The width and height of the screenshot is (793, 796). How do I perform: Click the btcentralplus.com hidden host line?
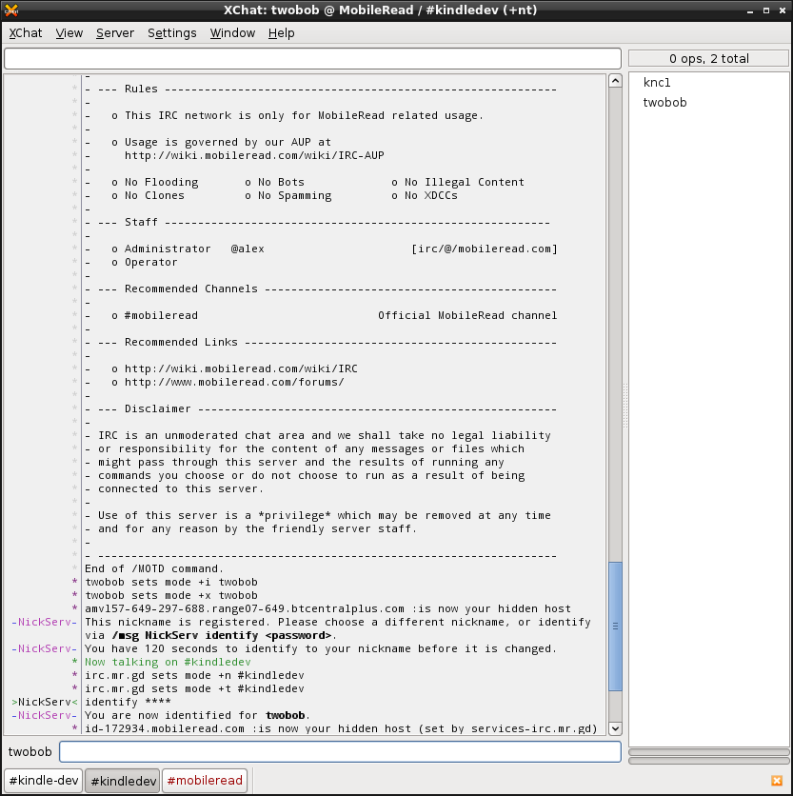[328, 608]
